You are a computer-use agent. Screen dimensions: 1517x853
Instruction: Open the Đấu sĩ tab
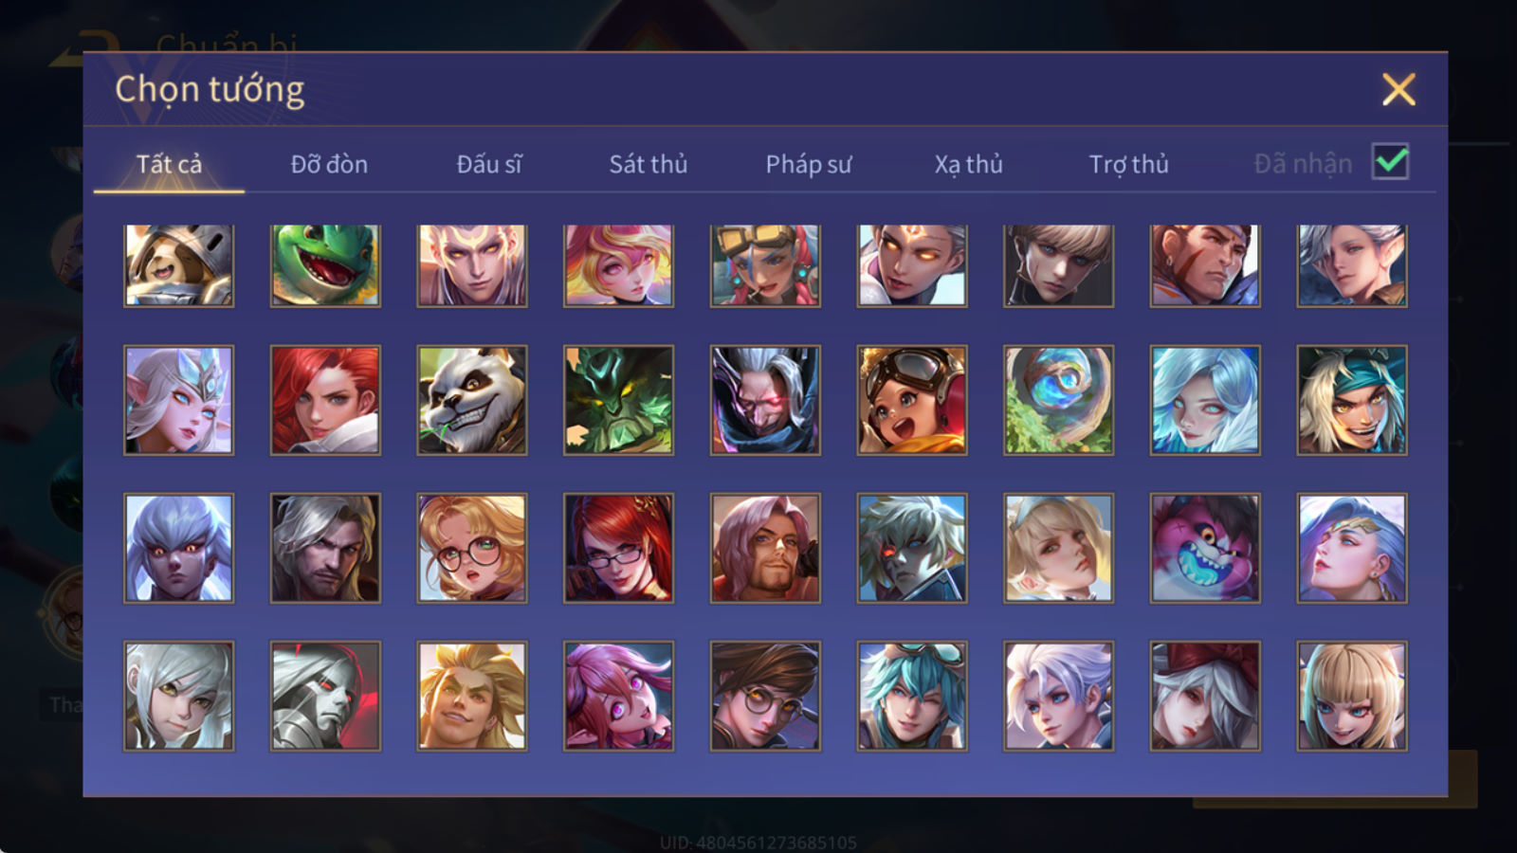[489, 164]
